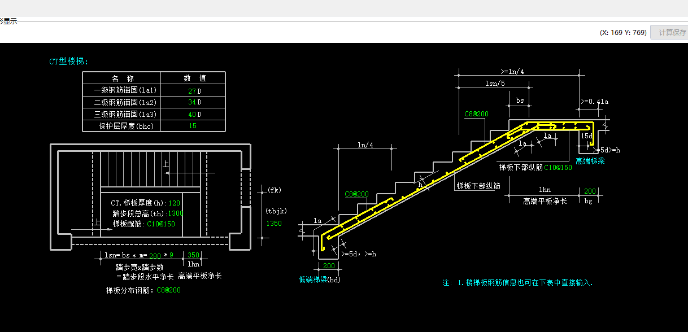Click the 高端梯梁 label
The image size is (688, 332).
coord(590,161)
